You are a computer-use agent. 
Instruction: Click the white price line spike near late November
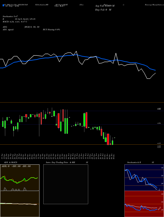(116, 53)
